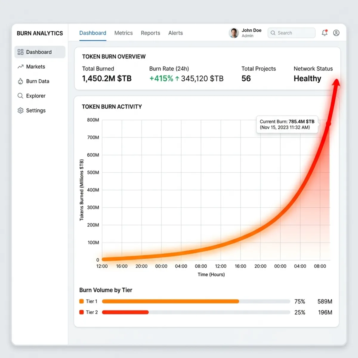Click the John Doe user name

251,30
